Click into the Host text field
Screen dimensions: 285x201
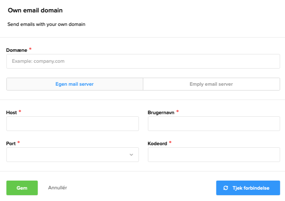72,124
